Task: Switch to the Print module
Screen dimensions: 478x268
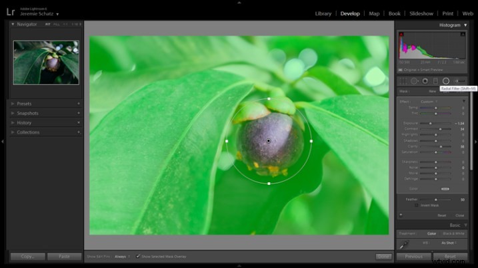Action: click(448, 13)
